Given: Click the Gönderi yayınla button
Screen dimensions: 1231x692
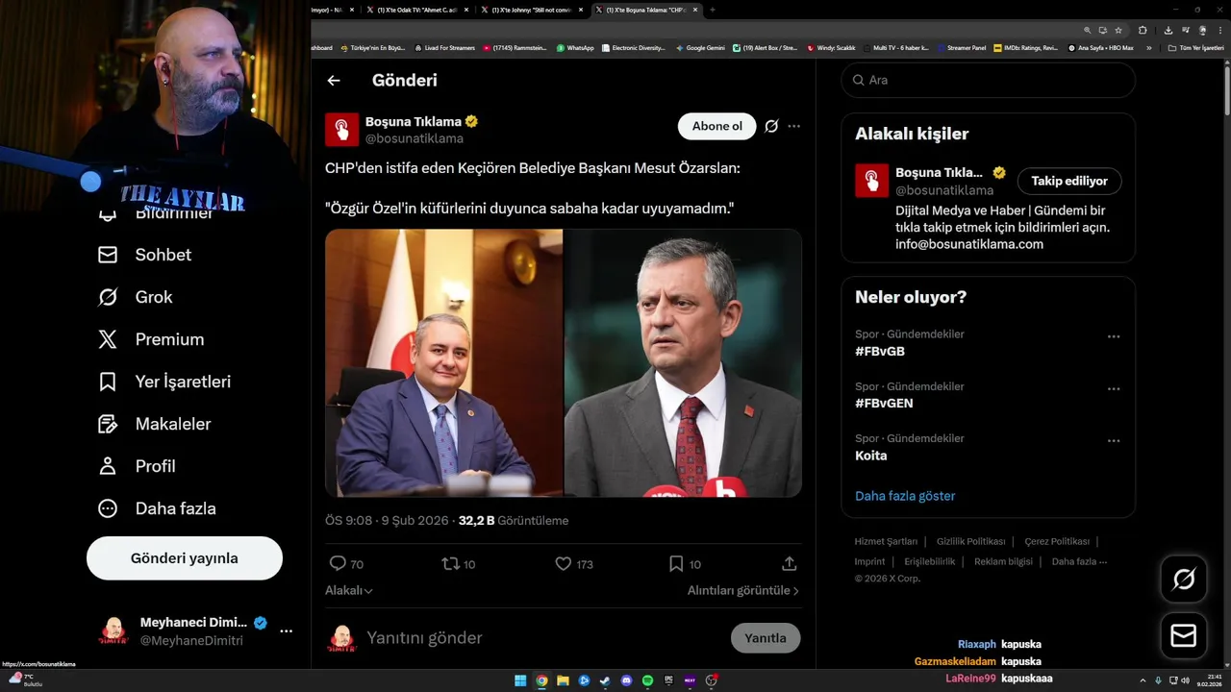Looking at the screenshot, I should tap(185, 558).
